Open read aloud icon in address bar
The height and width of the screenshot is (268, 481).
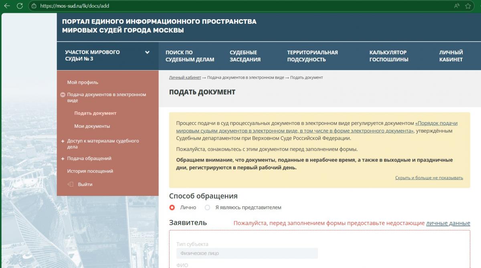pos(457,6)
